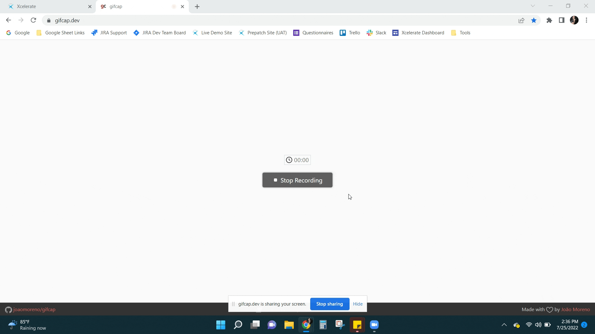Open the gifcap GitHub repository link

pyautogui.click(x=34, y=309)
